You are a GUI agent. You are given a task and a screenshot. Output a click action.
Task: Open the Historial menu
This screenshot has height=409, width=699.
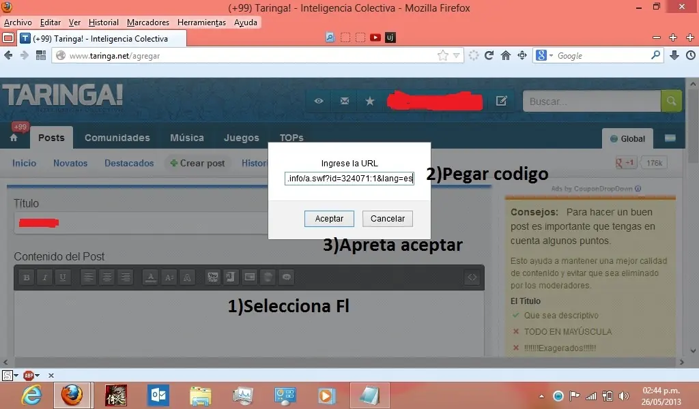pos(104,22)
